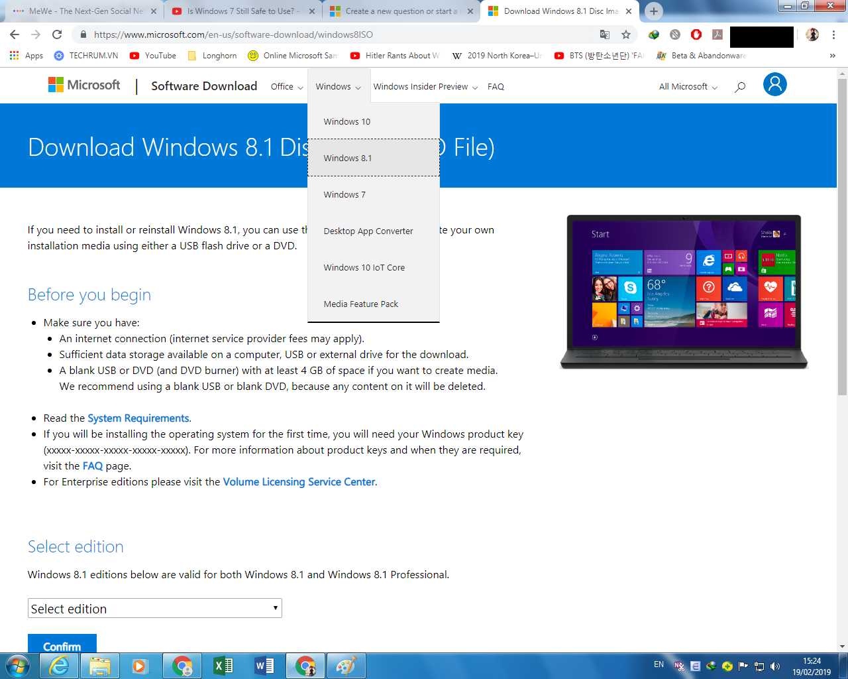The image size is (848, 679).
Task: Click the Software Download heading link
Action: [x=204, y=86]
